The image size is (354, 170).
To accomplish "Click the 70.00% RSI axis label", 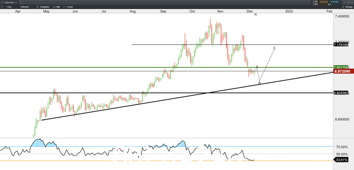I will click(342, 147).
